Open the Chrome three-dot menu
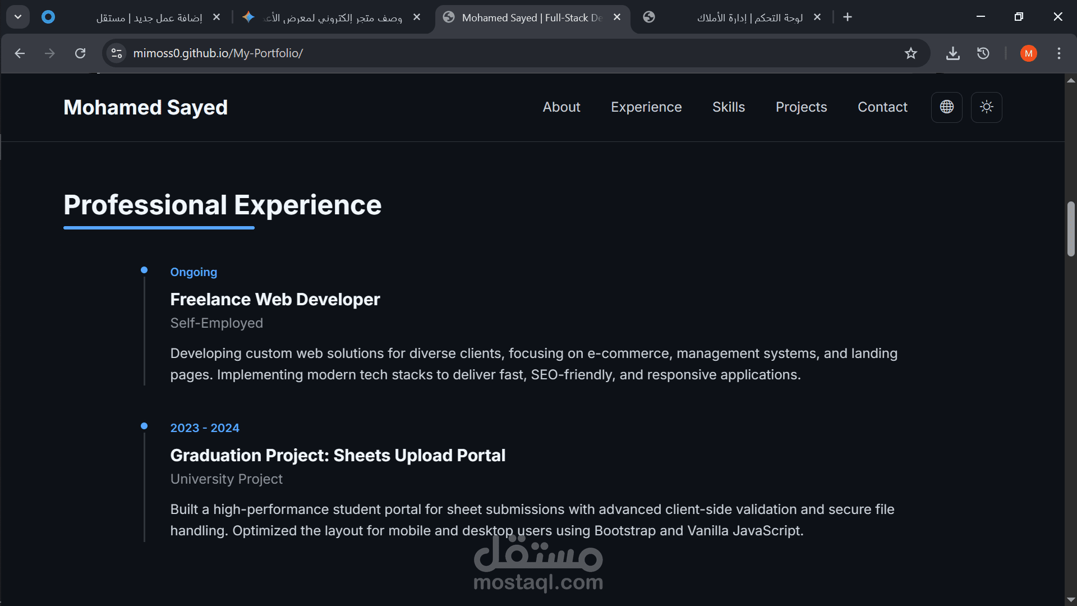 1058,53
